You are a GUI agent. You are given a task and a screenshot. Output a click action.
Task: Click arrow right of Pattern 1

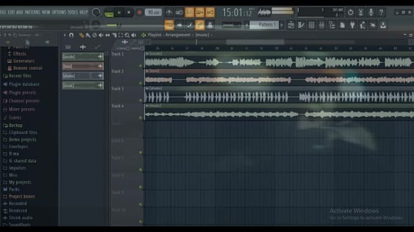coord(281,25)
